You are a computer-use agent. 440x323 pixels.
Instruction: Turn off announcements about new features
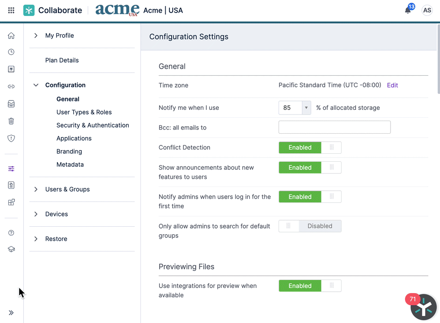coord(332,167)
